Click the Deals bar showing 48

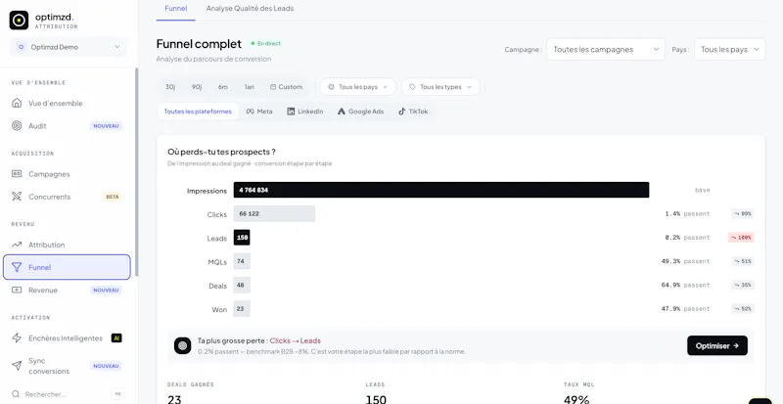tap(242, 285)
